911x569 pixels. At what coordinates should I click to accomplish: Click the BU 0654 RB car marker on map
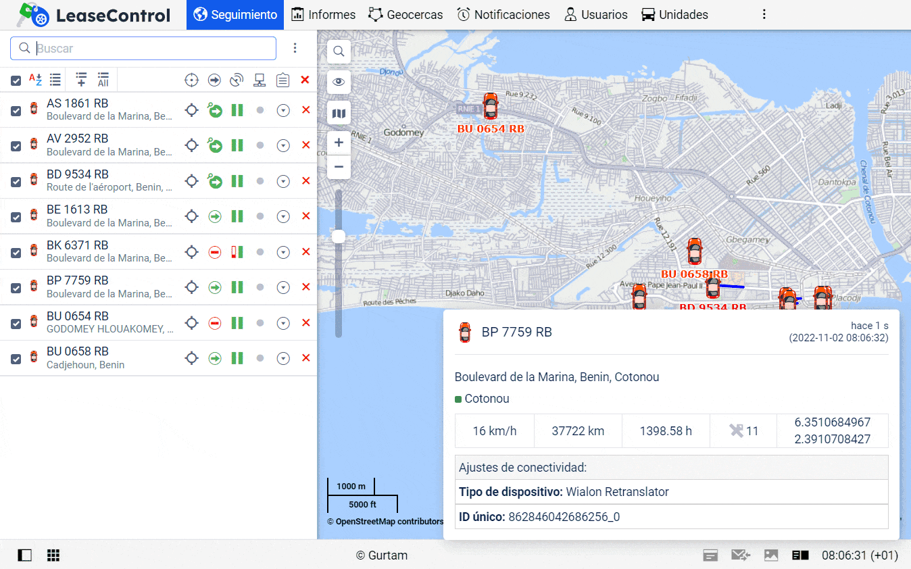point(490,107)
